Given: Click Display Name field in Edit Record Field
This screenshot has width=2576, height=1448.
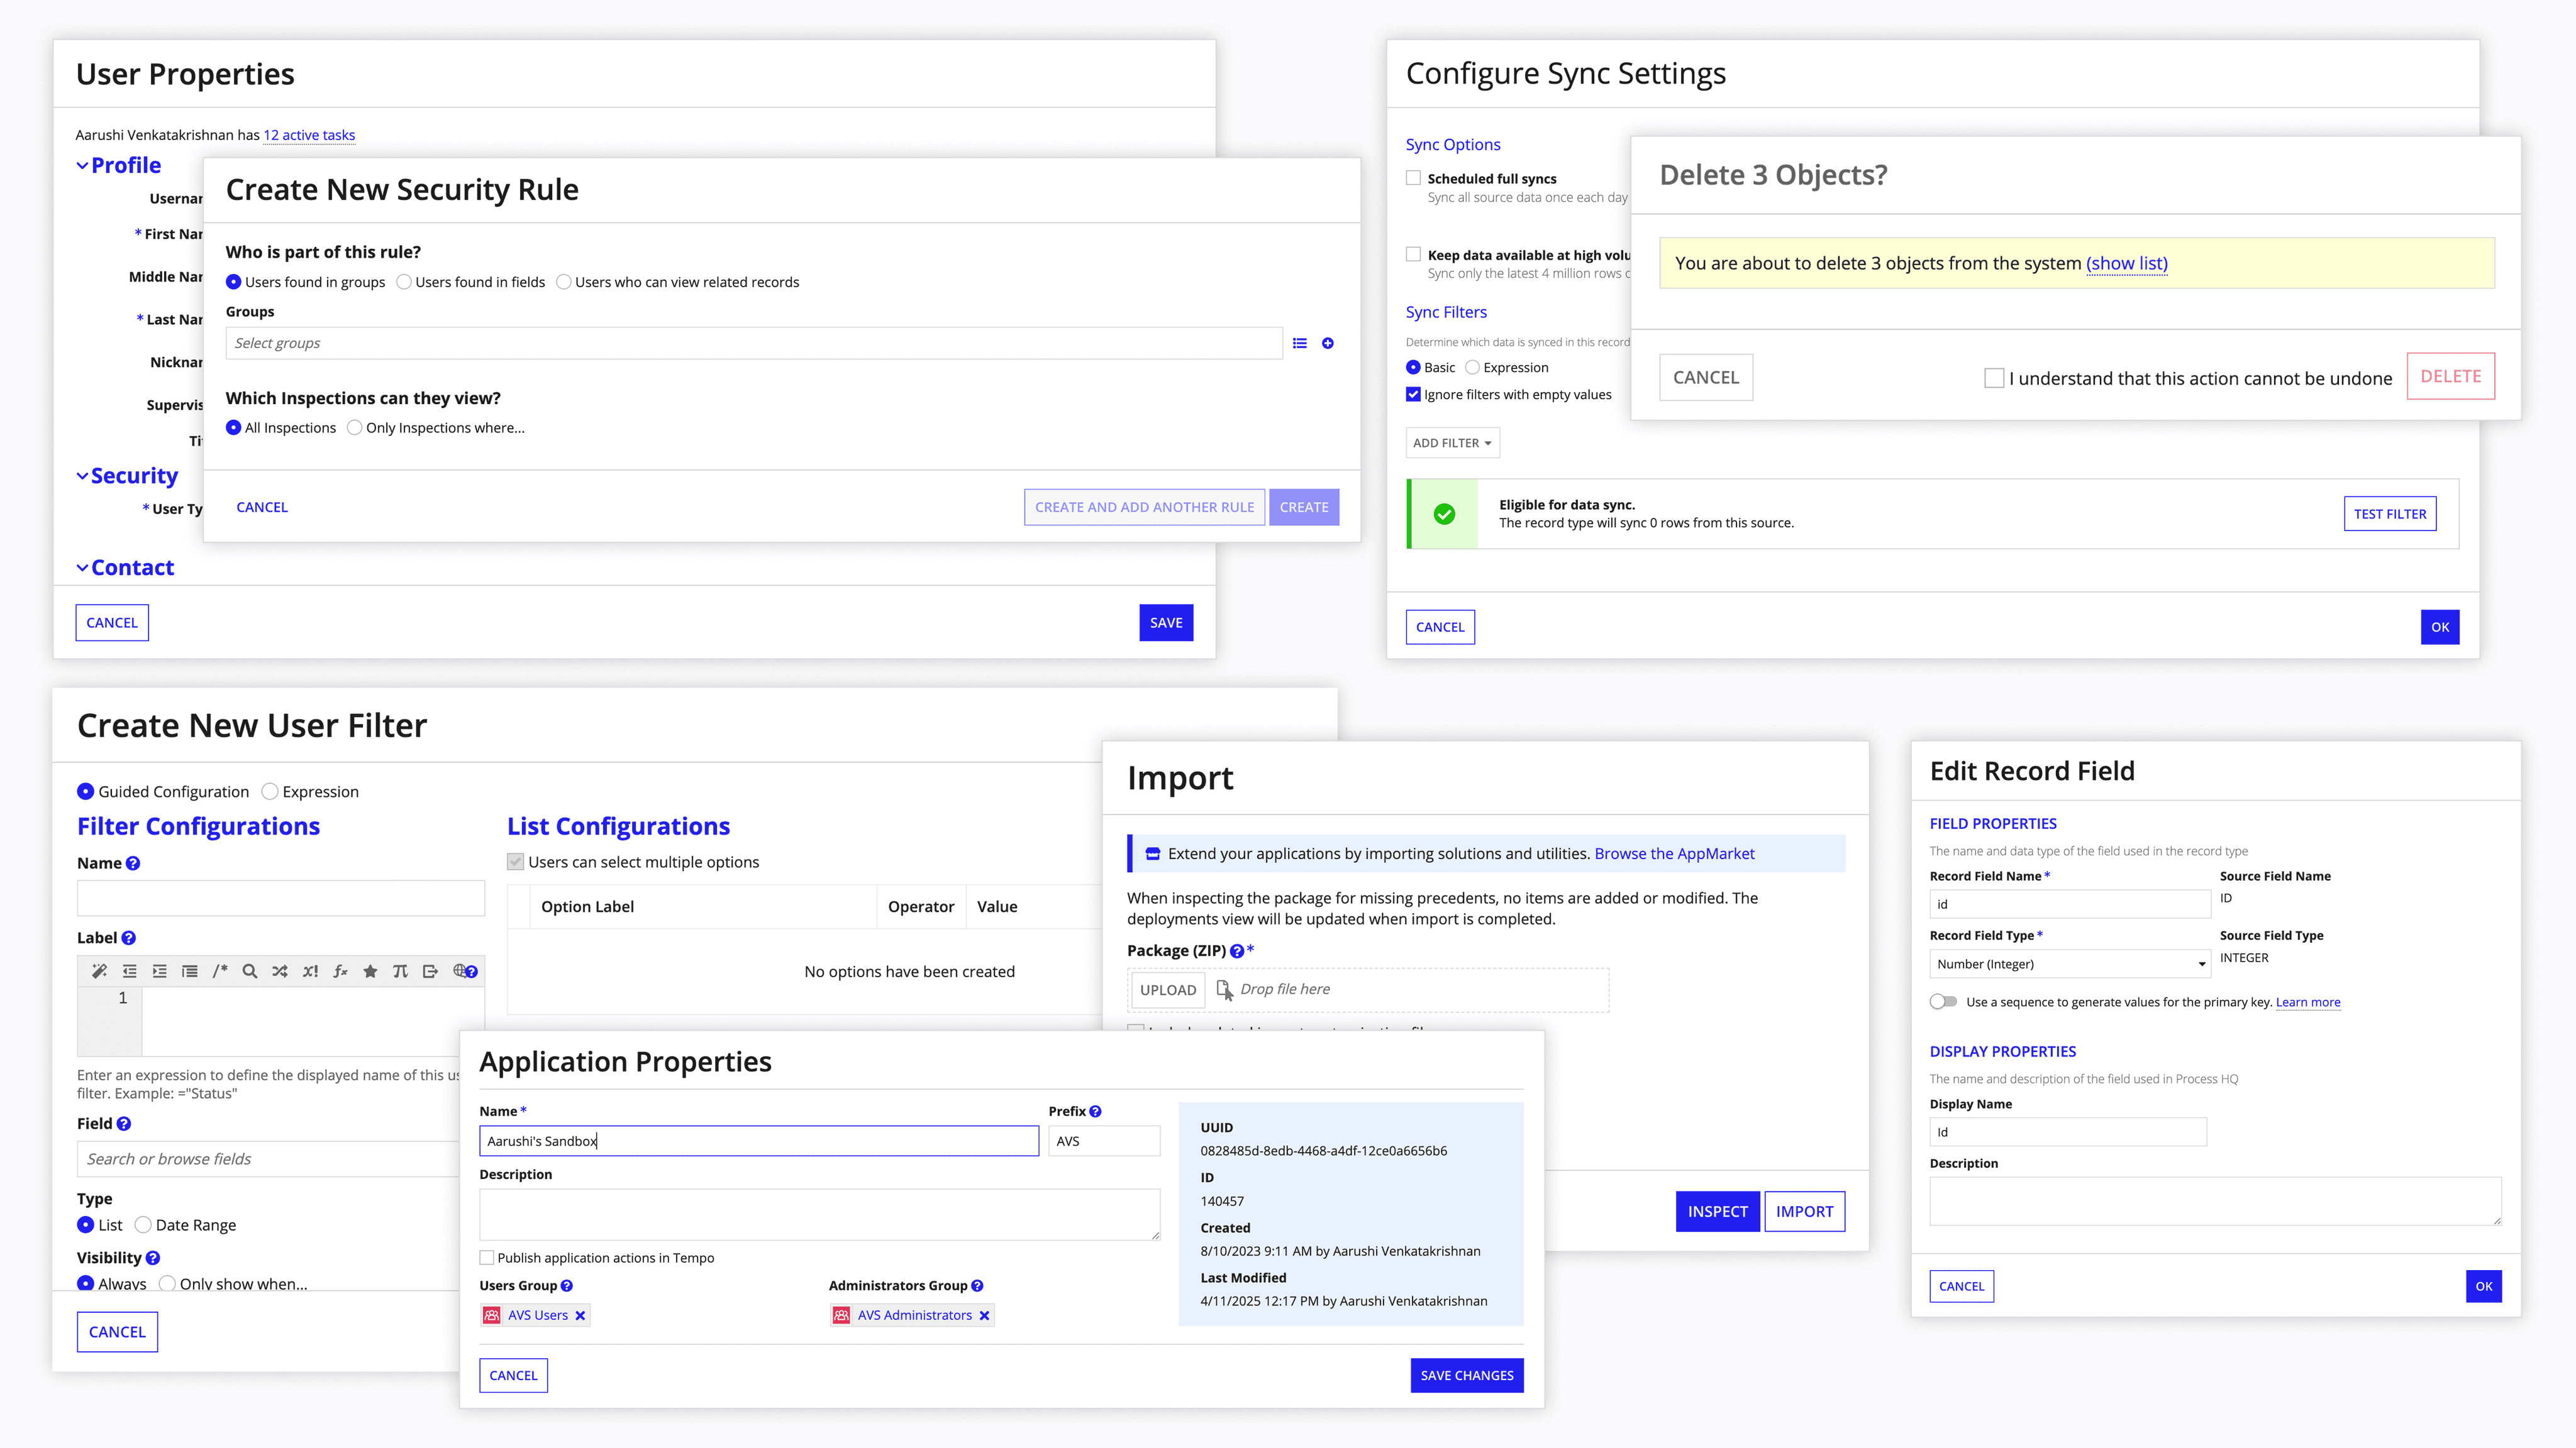Looking at the screenshot, I should point(2068,1133).
